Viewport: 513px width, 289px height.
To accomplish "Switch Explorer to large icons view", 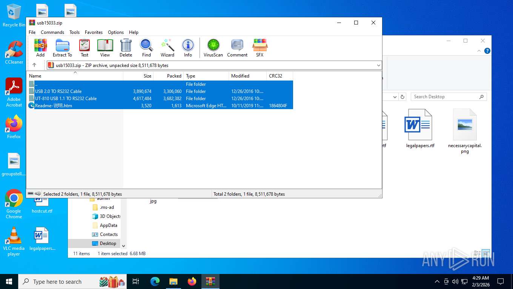I will [486, 253].
